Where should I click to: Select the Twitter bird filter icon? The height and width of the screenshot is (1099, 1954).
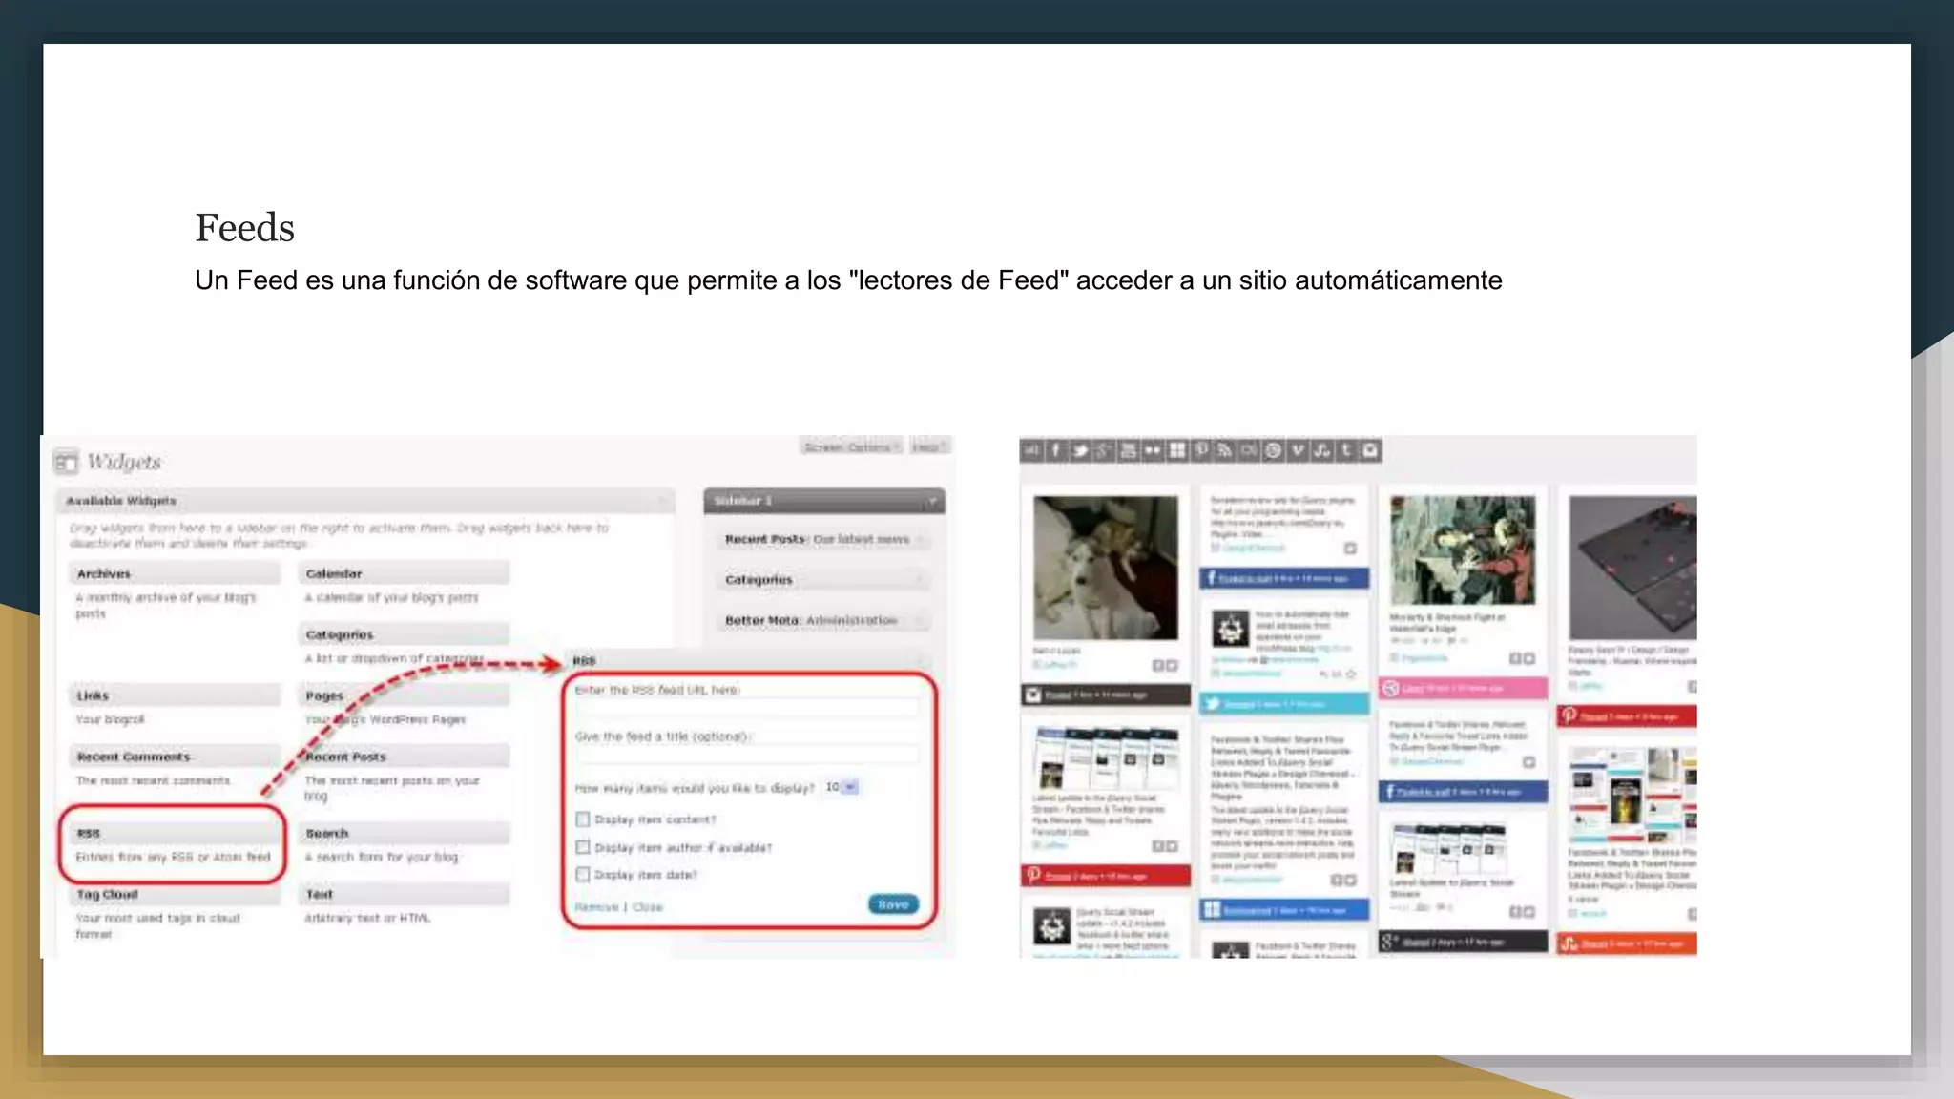pos(1080,450)
